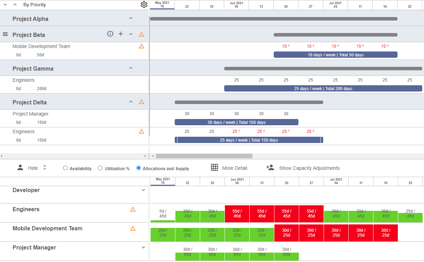Click the By Priority sort label
Image resolution: width=424 pixels, height=262 pixels.
35,5
